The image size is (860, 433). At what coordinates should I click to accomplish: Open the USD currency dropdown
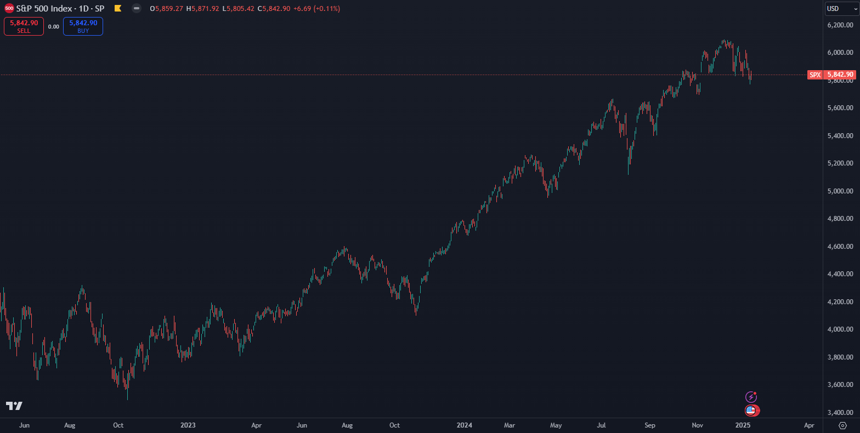[x=841, y=9]
